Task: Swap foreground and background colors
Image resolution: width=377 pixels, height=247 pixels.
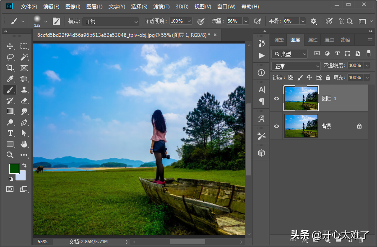Action: (x=24, y=165)
